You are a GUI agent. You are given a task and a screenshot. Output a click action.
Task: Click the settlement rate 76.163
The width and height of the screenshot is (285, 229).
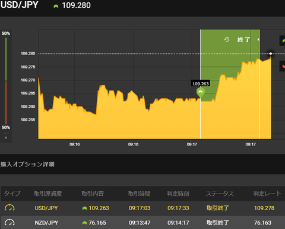coord(262,222)
